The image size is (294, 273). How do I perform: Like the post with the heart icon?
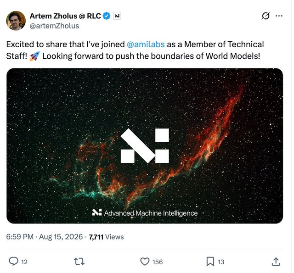tap(145, 262)
